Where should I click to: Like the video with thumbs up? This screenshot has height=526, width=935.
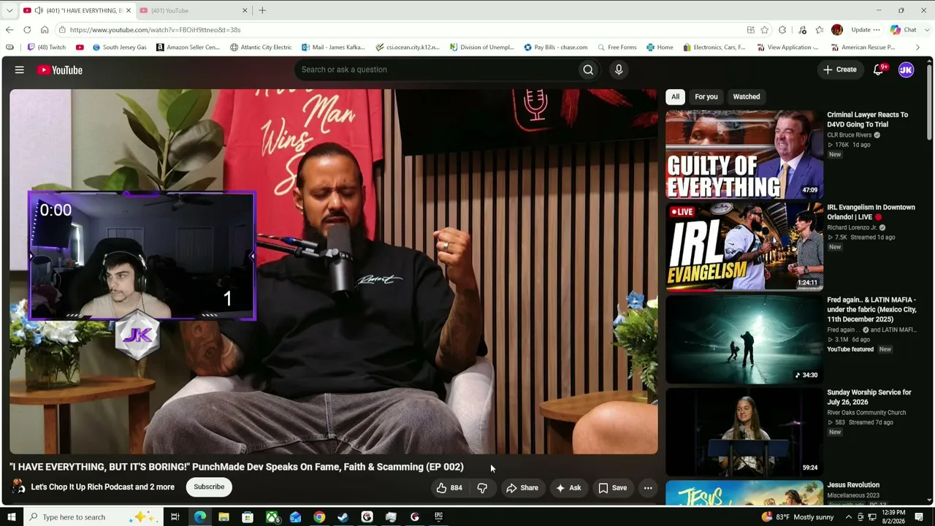coord(449,488)
